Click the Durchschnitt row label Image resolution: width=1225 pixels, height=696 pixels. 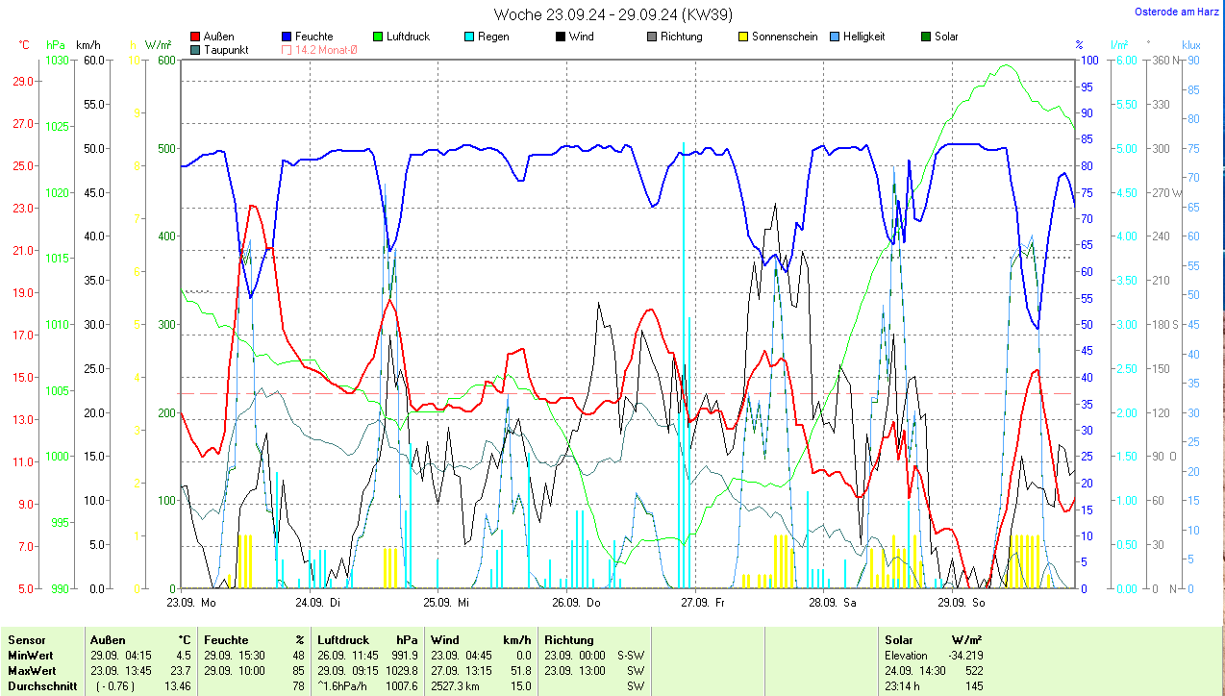pyautogui.click(x=42, y=685)
